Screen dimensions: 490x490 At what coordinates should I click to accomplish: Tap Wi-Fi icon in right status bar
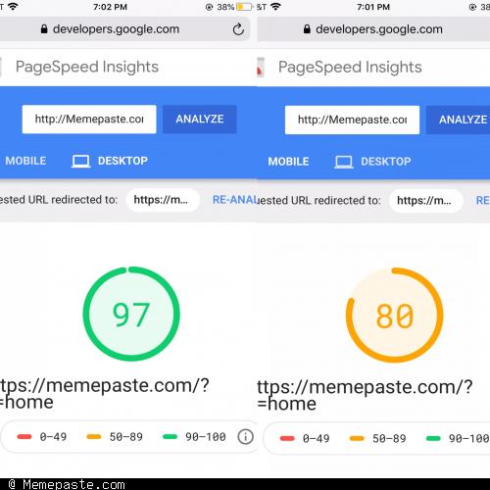click(275, 7)
